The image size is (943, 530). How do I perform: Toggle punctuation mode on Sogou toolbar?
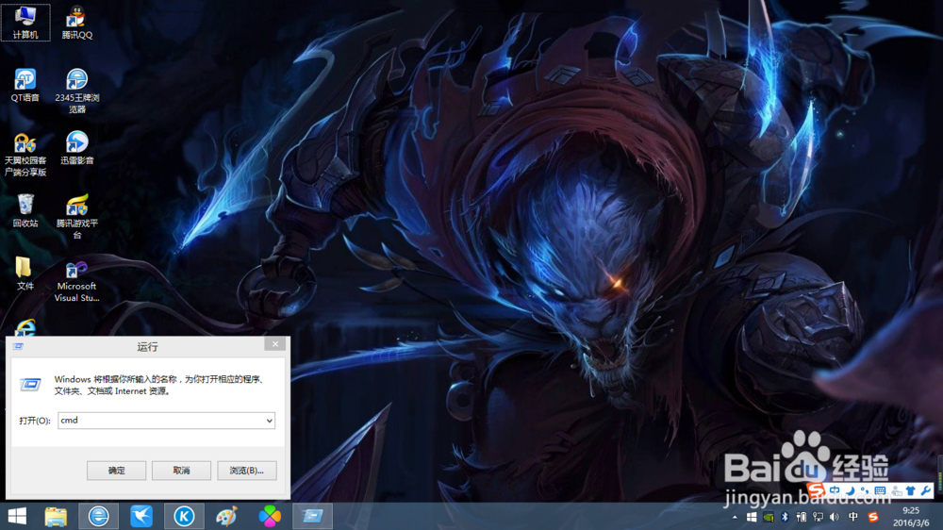(865, 491)
